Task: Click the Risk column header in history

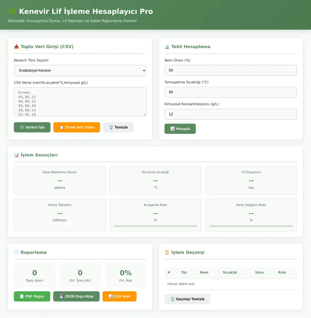Action: click(x=282, y=272)
